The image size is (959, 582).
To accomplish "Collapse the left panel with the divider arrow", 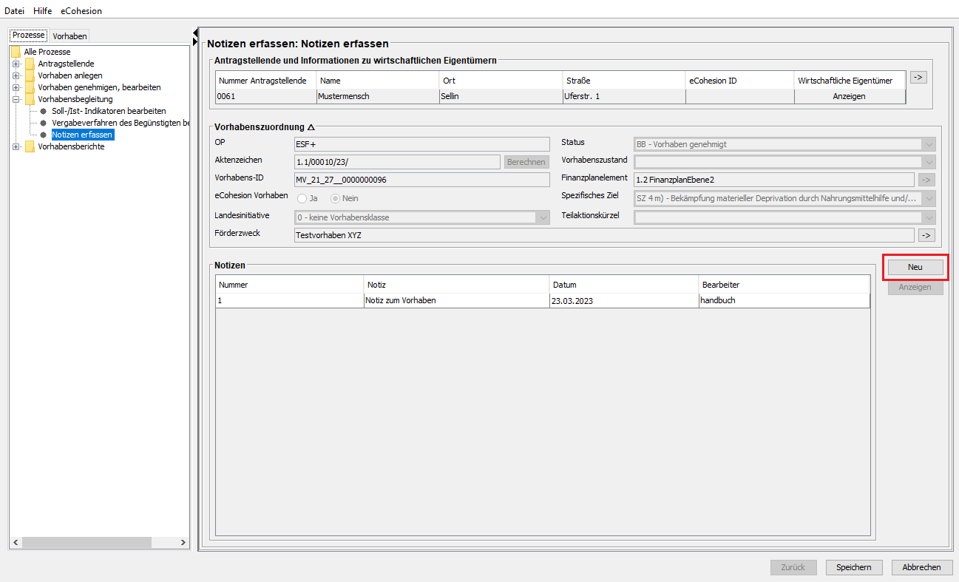I will pyautogui.click(x=195, y=32).
